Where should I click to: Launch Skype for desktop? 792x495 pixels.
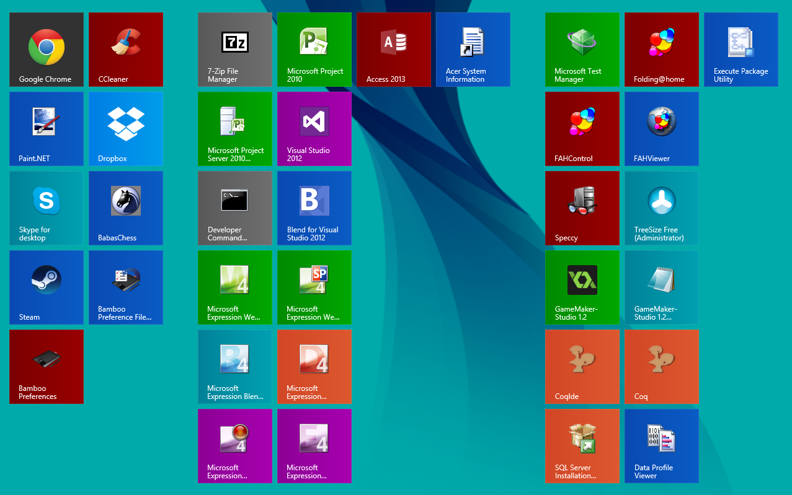tap(47, 208)
